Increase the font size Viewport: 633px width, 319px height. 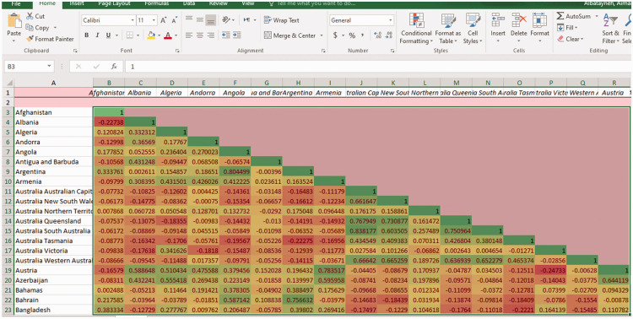tap(164, 20)
